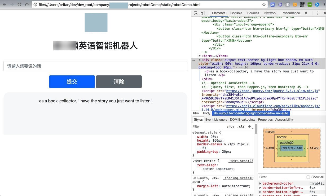This screenshot has width=326, height=196.
Task: Expand the background-color computed property
Action: [260, 183]
